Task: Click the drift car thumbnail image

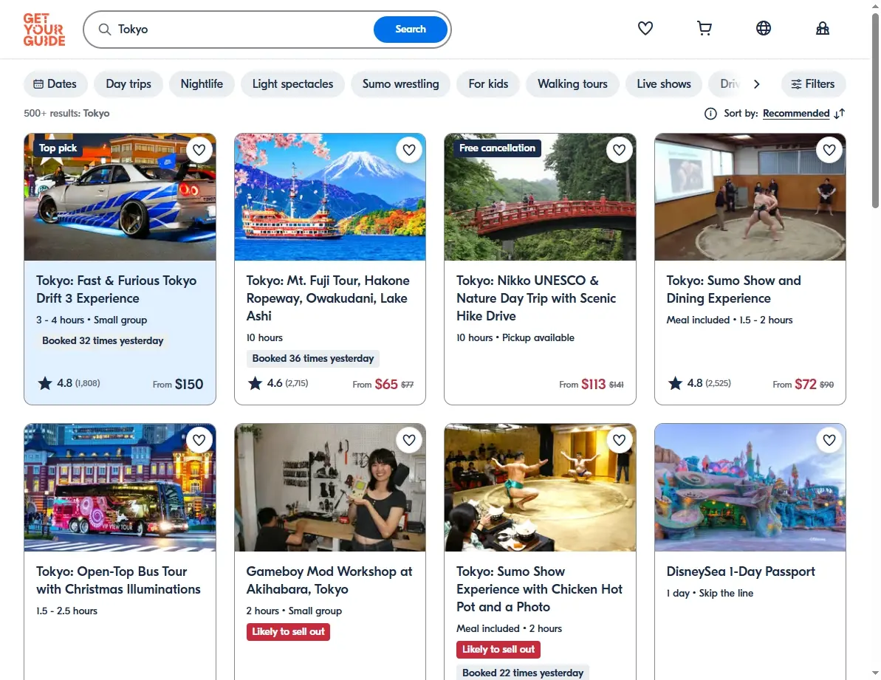Action: [x=120, y=197]
